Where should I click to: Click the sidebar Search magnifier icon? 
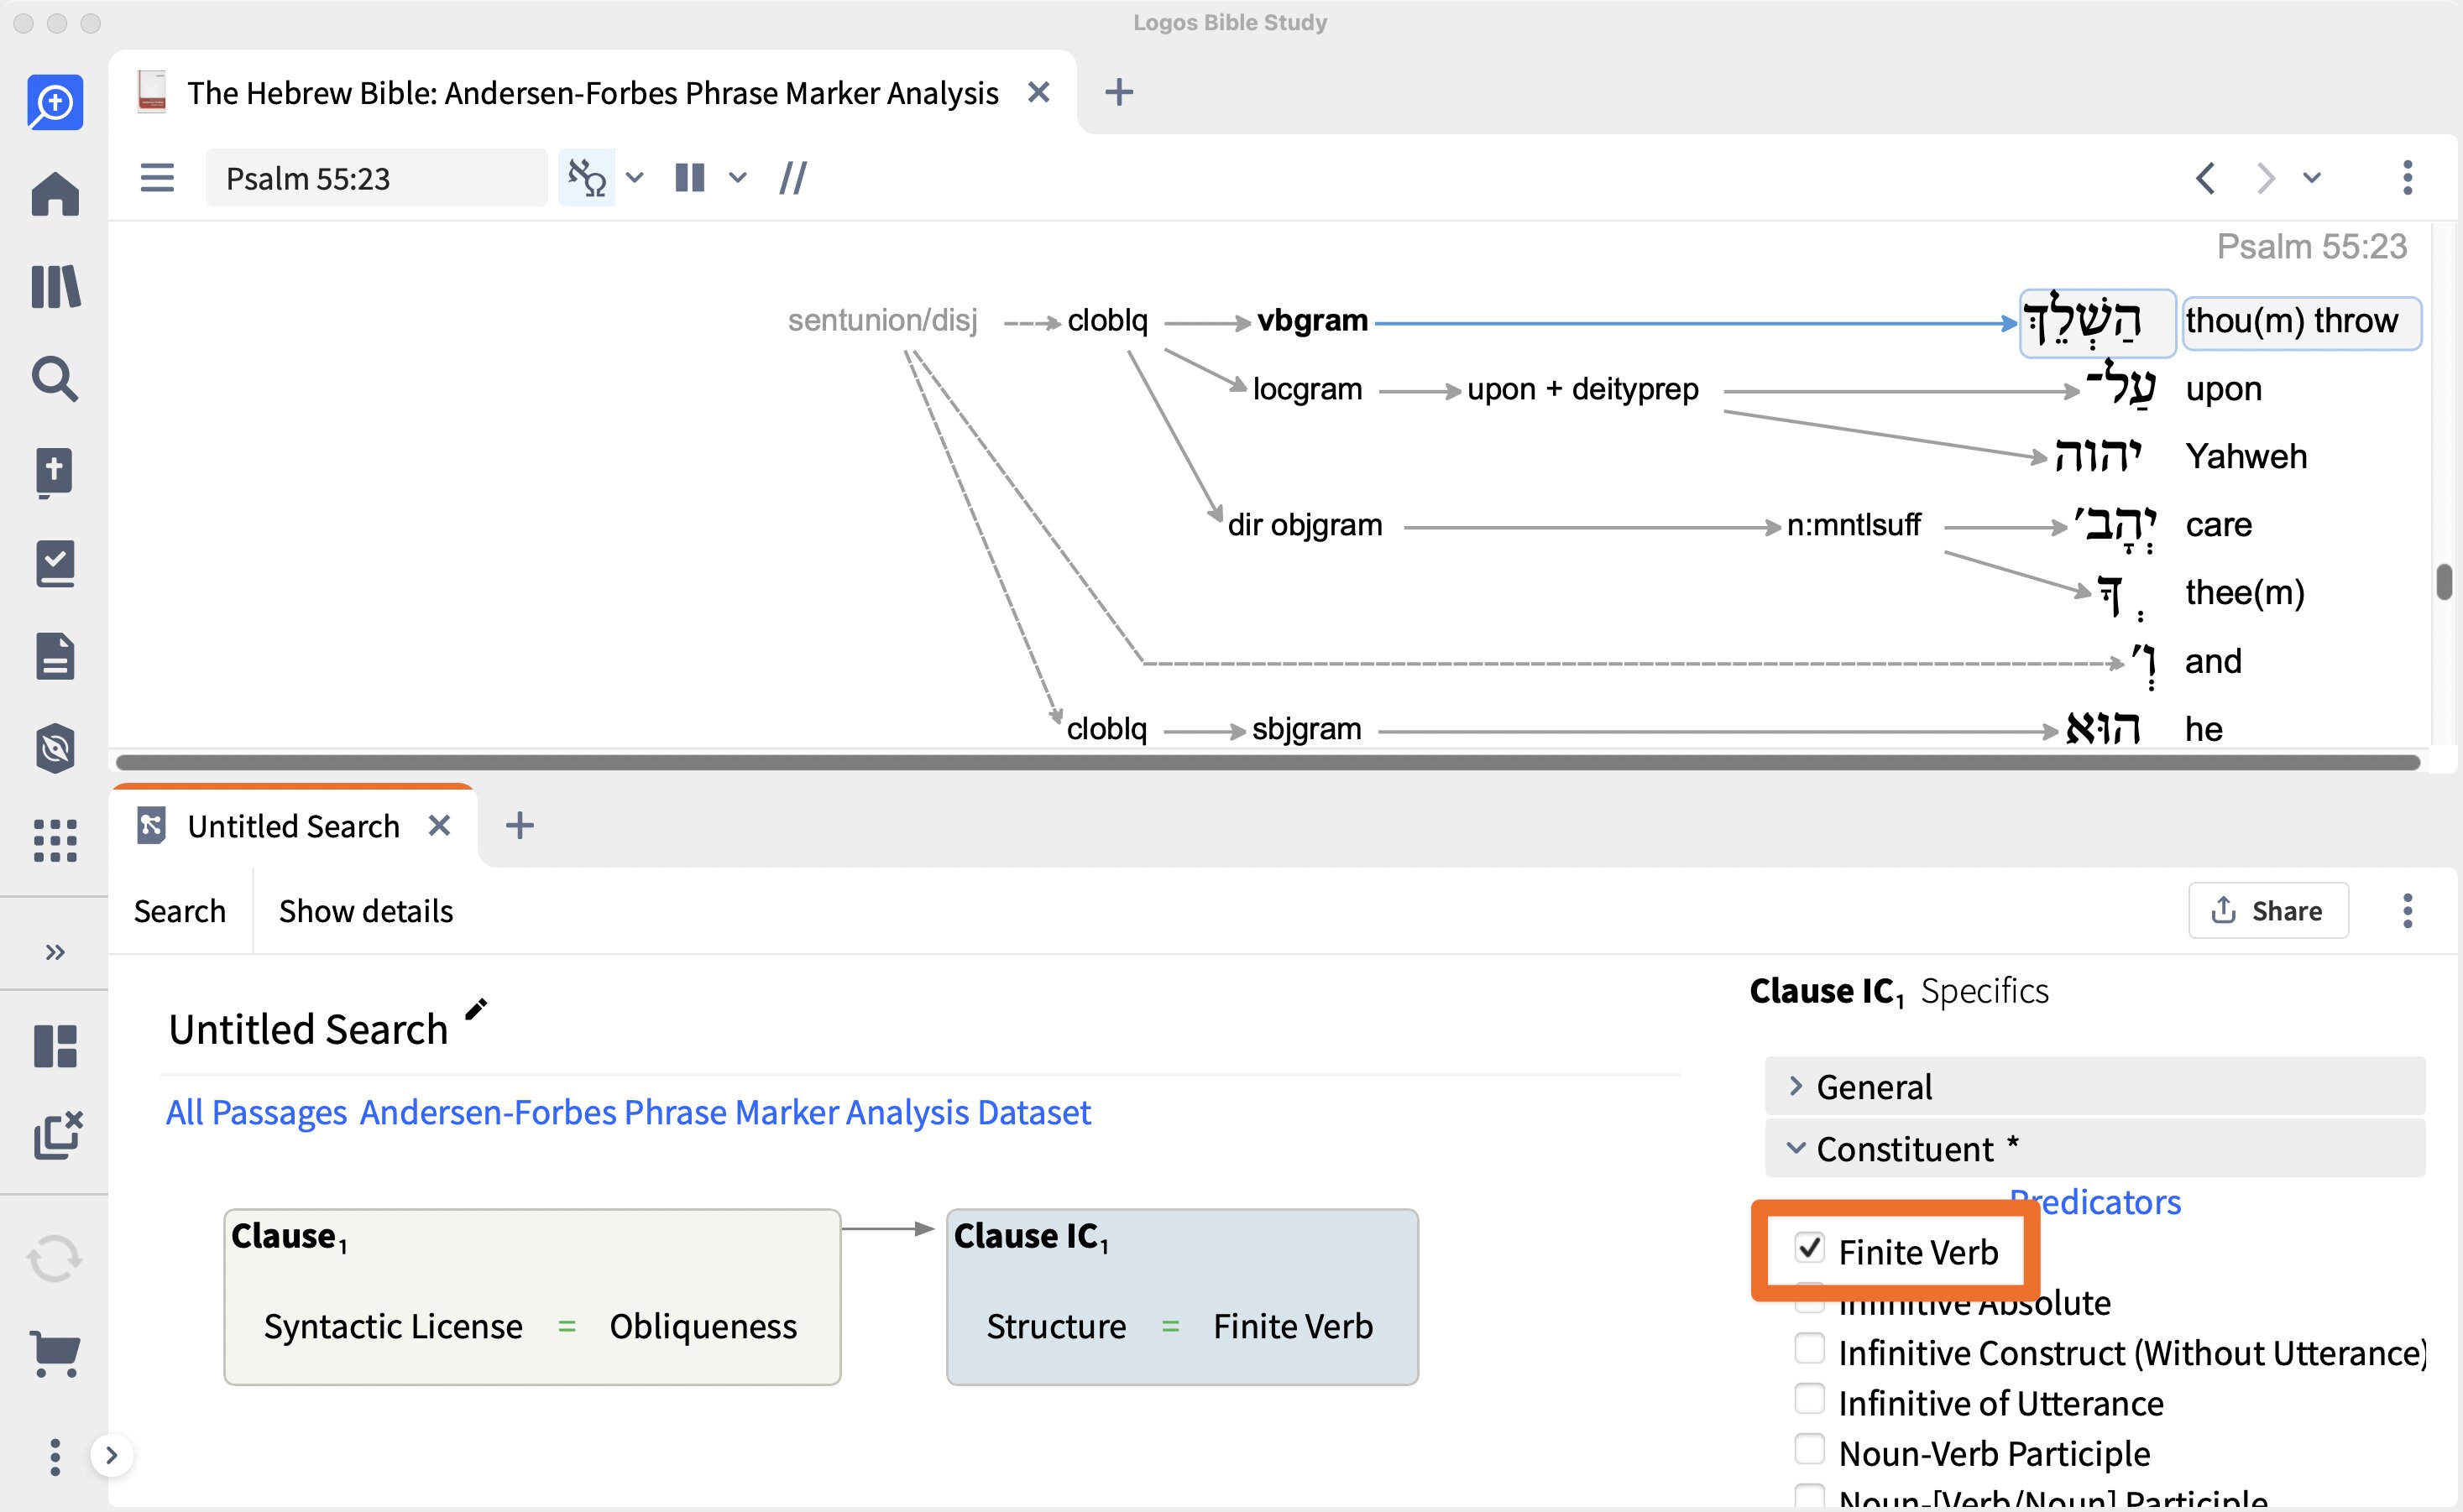pyautogui.click(x=55, y=379)
